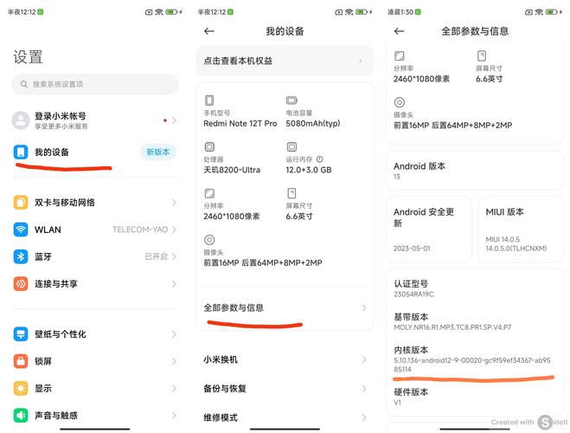The height and width of the screenshot is (433, 570).
Task: Tap the 处理器 chip icon in 我的设备
Action: (209, 146)
